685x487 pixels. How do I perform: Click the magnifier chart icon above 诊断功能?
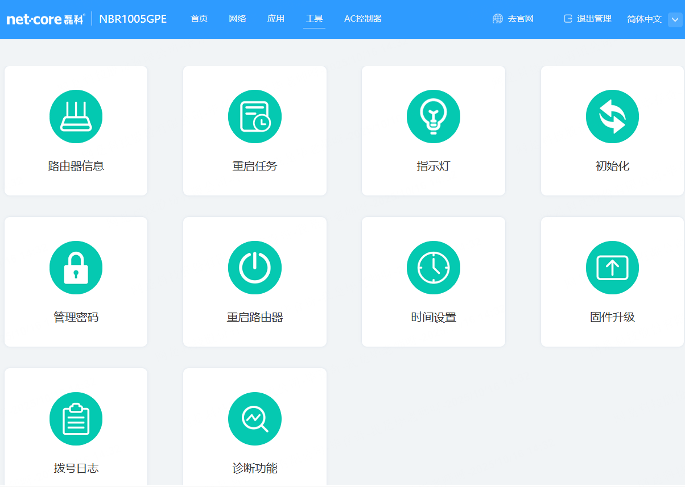255,419
